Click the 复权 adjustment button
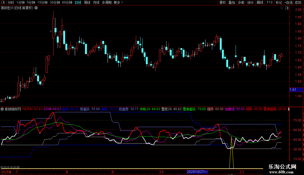 [222, 3]
